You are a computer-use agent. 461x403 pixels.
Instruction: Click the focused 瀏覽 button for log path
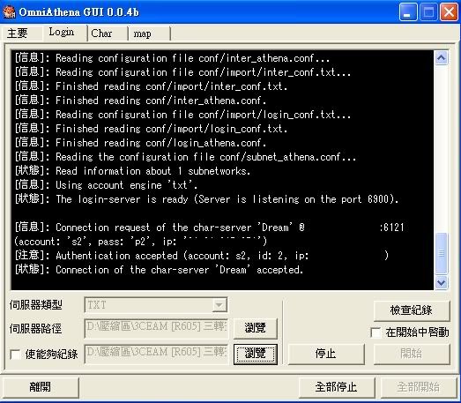pos(256,354)
